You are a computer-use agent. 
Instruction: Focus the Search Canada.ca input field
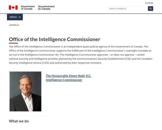127,8
